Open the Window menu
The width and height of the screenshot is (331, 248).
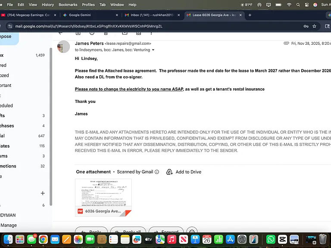[x=117, y=5]
